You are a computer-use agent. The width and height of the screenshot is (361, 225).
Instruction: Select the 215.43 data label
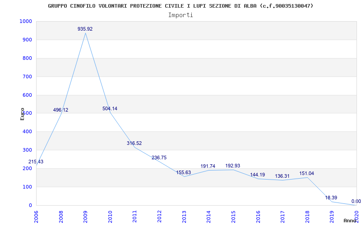[x=36, y=162]
